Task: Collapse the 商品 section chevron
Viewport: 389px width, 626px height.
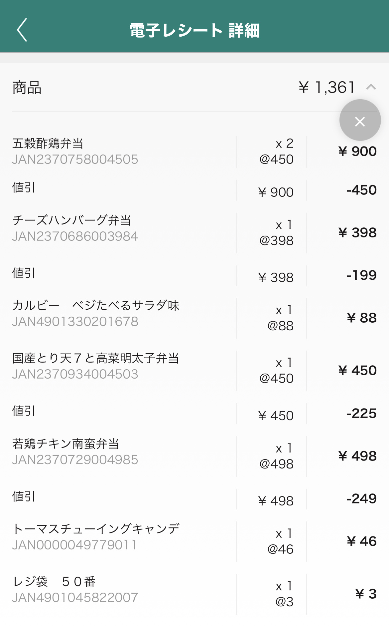Action: [x=371, y=87]
